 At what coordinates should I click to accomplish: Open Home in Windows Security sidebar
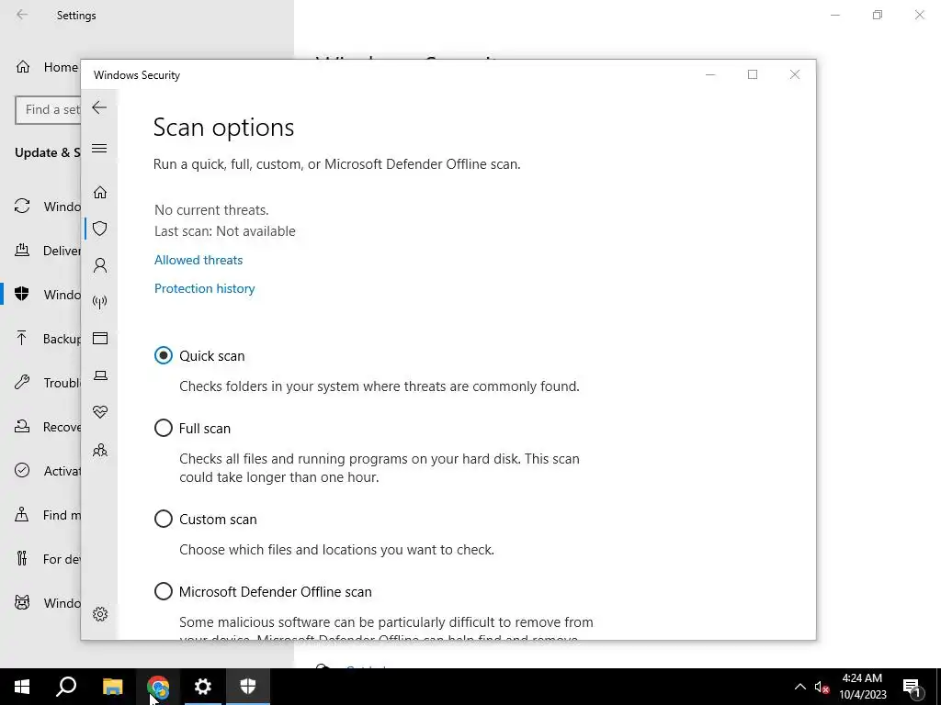click(100, 192)
